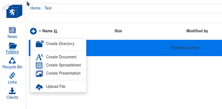
Task: Click the round blue plus button
Action: tap(34, 31)
